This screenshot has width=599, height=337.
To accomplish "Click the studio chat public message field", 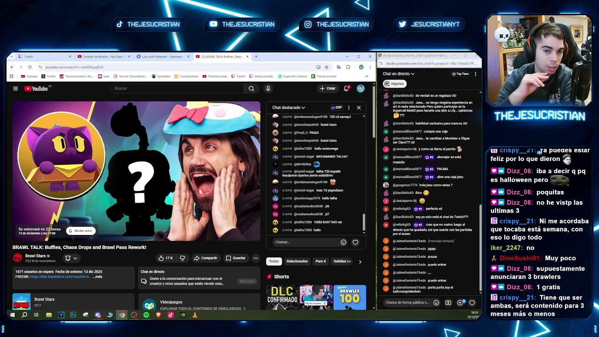I will point(407,303).
